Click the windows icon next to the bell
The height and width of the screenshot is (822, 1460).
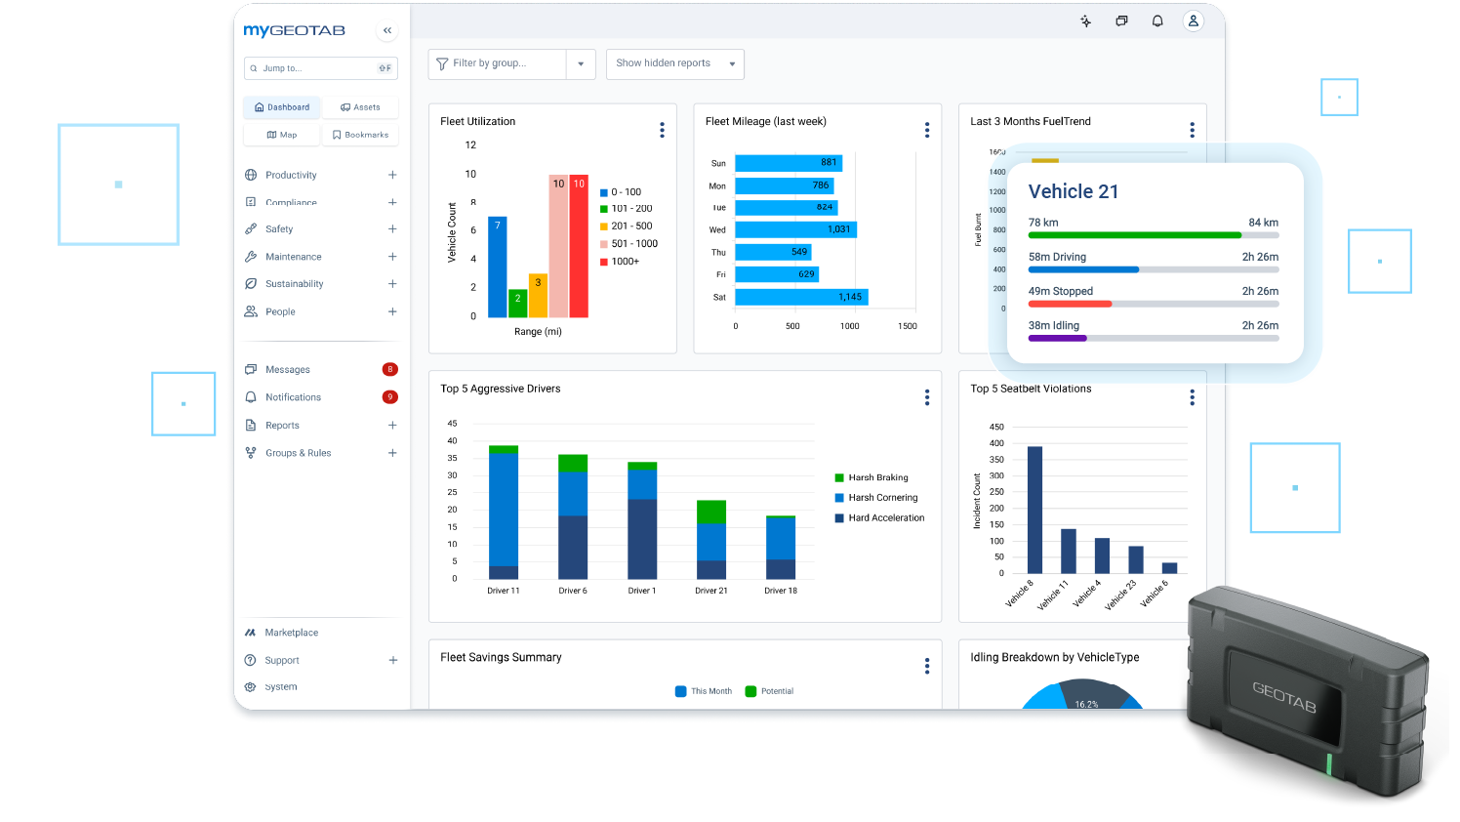click(x=1121, y=21)
